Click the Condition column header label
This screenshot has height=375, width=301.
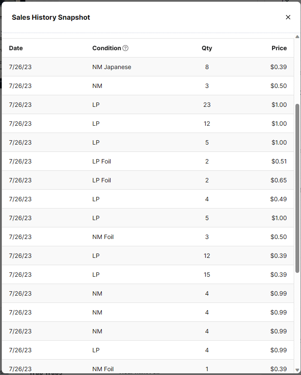tap(106, 48)
